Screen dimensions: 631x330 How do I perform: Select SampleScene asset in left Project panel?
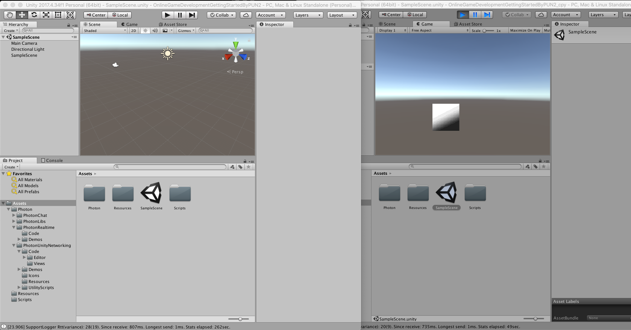pyautogui.click(x=151, y=196)
